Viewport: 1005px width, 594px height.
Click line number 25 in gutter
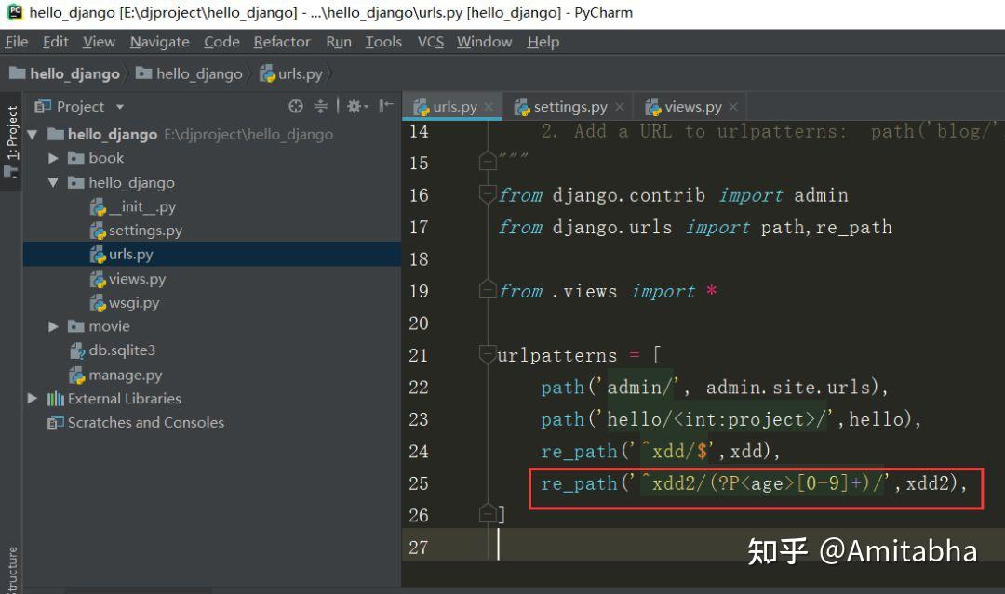point(419,482)
